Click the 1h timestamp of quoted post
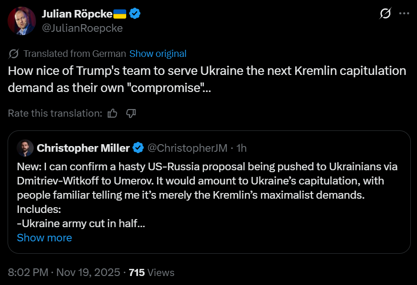This screenshot has width=417, height=285. coord(241,148)
